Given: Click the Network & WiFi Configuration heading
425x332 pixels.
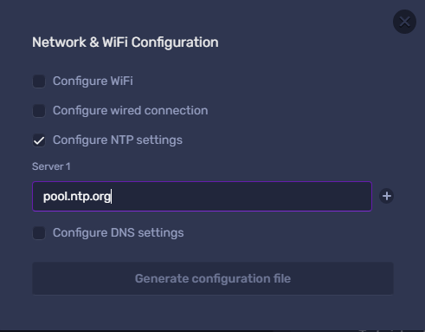Looking at the screenshot, I should 126,42.
